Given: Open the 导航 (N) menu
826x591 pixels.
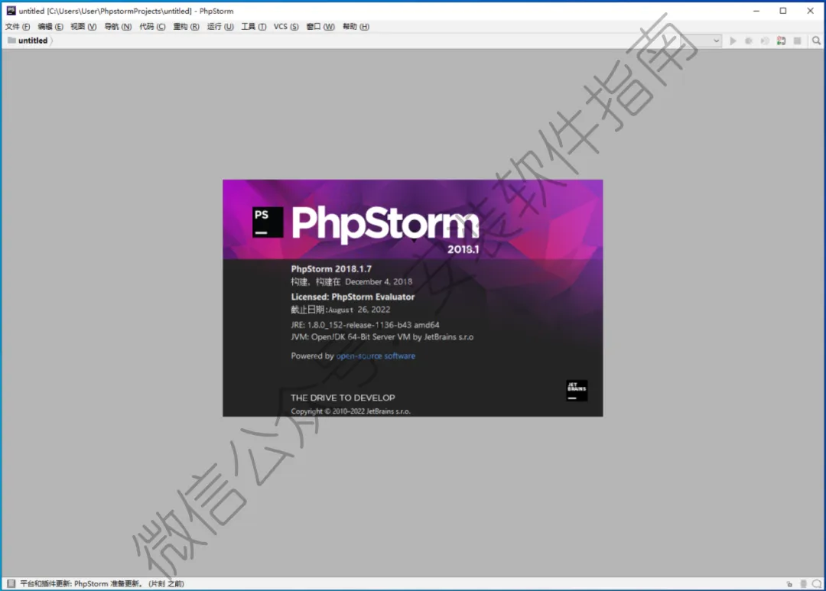Looking at the screenshot, I should pyautogui.click(x=118, y=26).
